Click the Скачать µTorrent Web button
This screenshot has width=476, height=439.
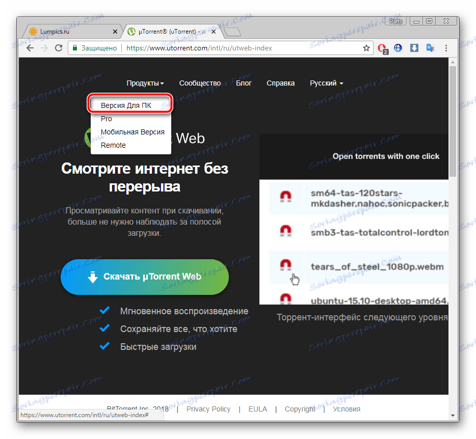[x=145, y=277]
